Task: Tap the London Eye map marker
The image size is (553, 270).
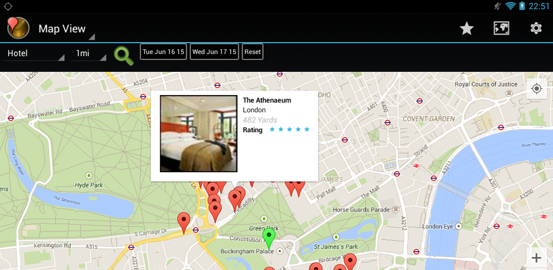Action: (458, 226)
